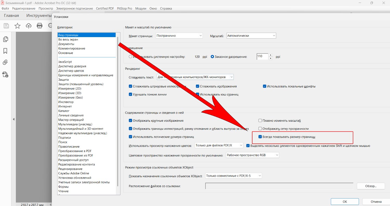Select "Во весь экран" category

[87, 39]
